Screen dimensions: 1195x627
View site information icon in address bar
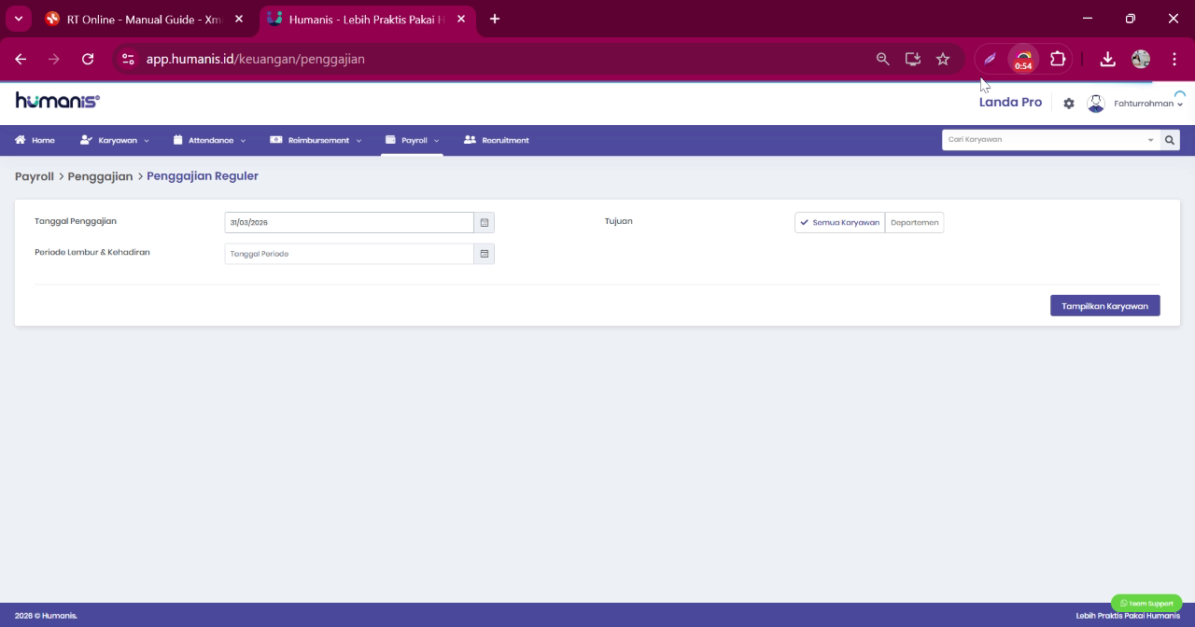pos(129,59)
